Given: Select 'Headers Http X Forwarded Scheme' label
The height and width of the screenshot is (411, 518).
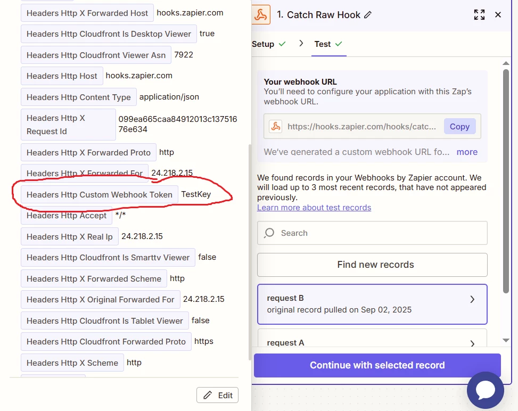Looking at the screenshot, I should (94, 279).
